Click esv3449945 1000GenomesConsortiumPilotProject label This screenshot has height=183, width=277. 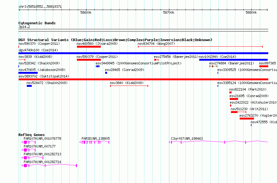[138, 63]
